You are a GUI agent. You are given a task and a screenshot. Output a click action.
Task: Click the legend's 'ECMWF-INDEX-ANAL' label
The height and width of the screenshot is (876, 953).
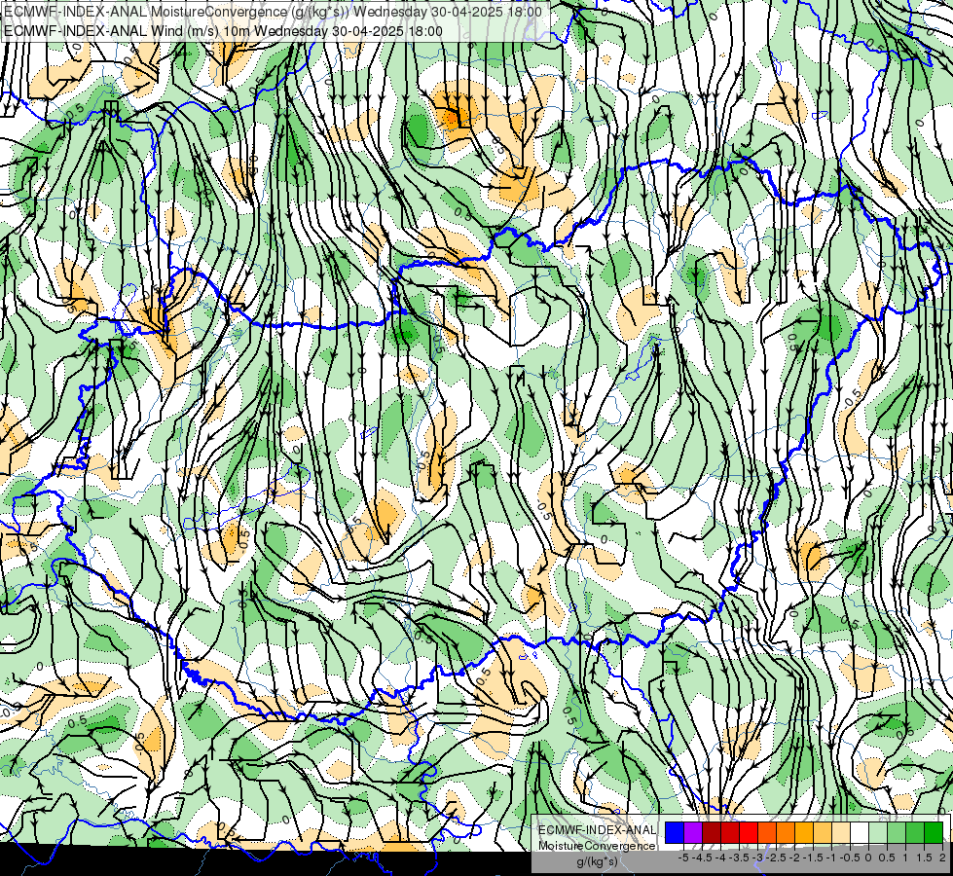(597, 830)
